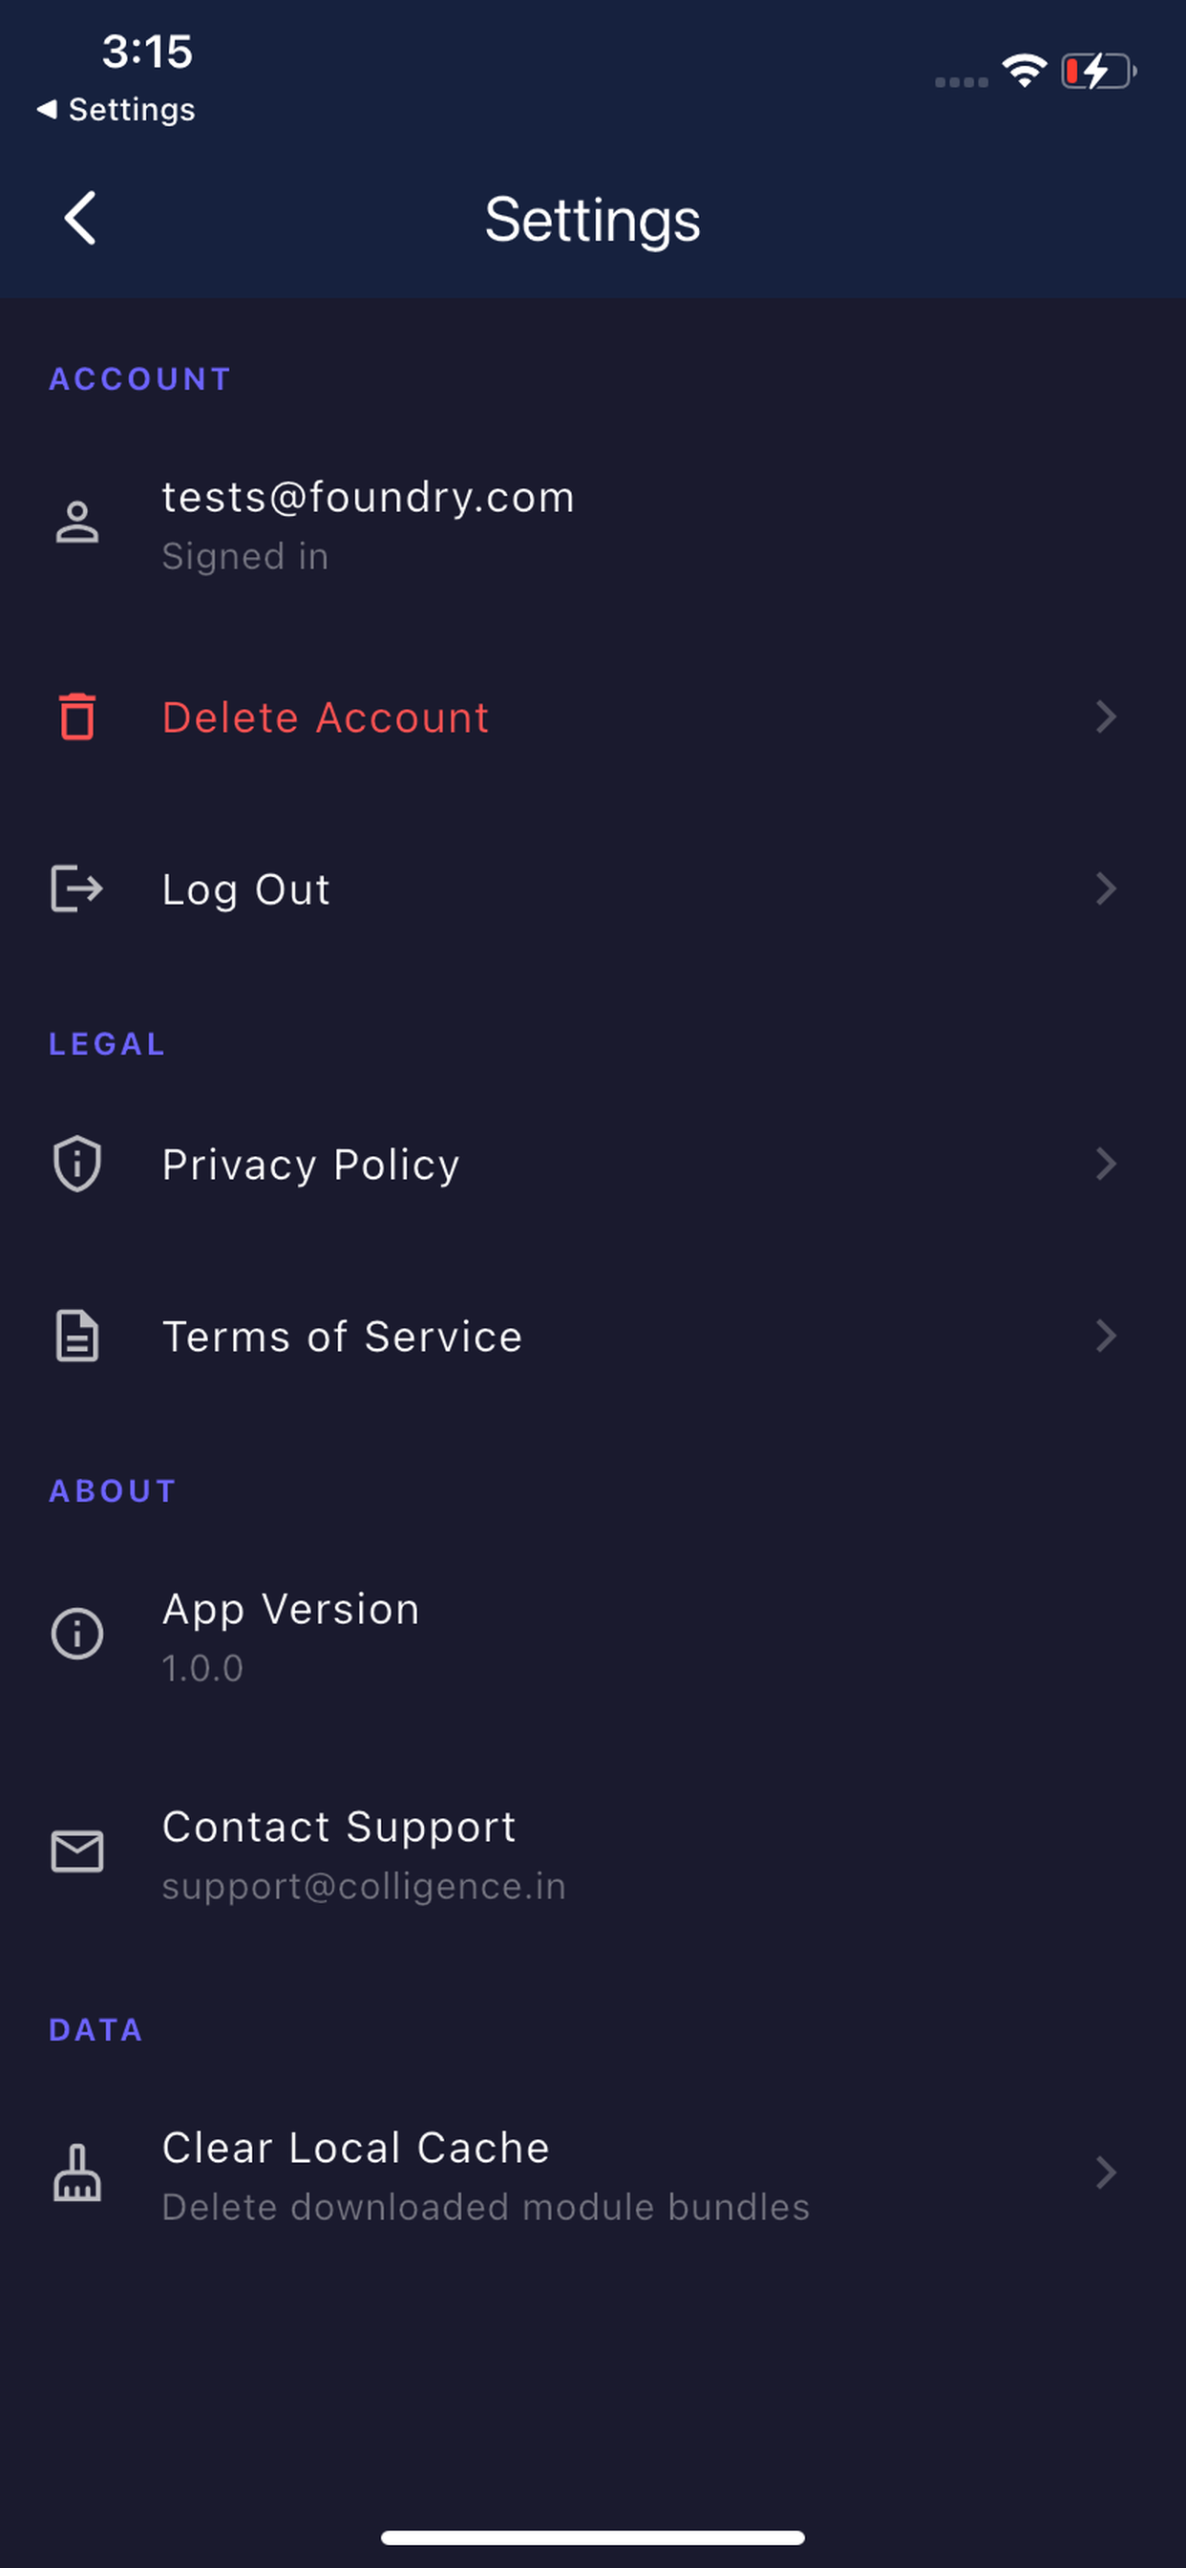Screen dimensions: 1186x2568
Task: Open Clear Local Cache chevron arrow
Action: click(x=1105, y=2172)
